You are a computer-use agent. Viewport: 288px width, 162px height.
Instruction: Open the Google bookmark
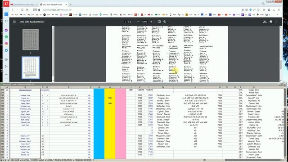point(94,14)
